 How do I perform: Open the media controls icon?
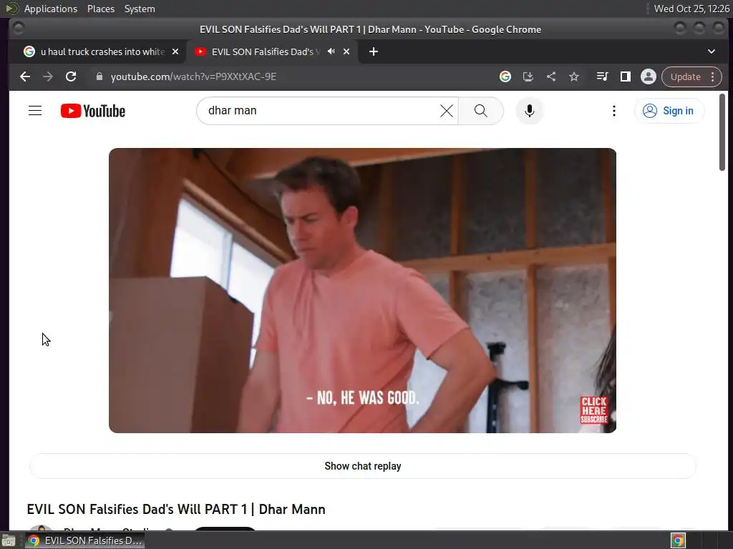pyautogui.click(x=602, y=76)
